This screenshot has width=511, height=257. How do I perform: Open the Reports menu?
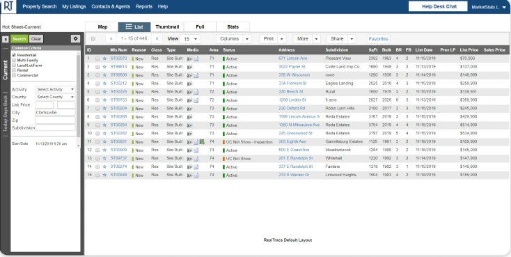pyautogui.click(x=144, y=6)
